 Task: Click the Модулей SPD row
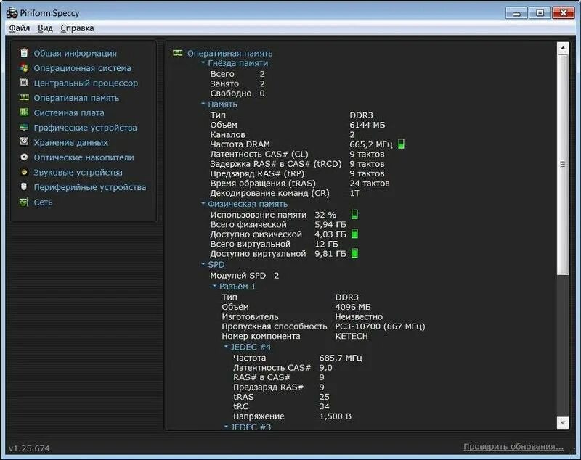tap(245, 275)
